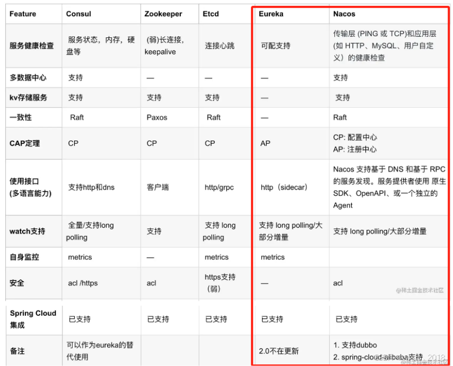Click the CP: 配置中心 line
453x366 pixels.
coord(355,137)
